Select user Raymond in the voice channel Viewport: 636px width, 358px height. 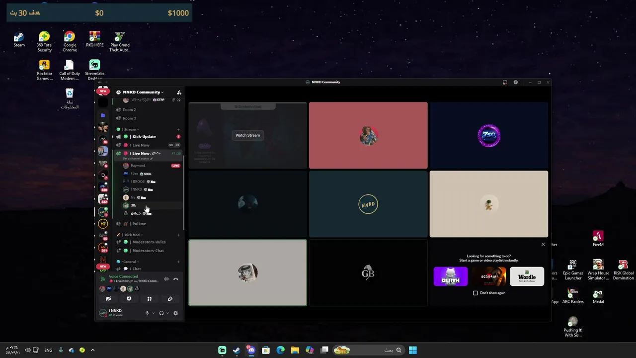152,166
